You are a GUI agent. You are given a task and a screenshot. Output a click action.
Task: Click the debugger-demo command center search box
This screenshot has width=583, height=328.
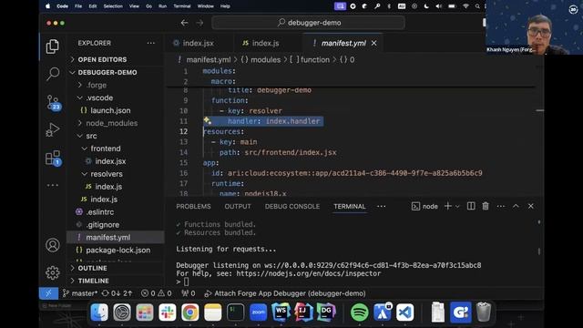point(308,23)
